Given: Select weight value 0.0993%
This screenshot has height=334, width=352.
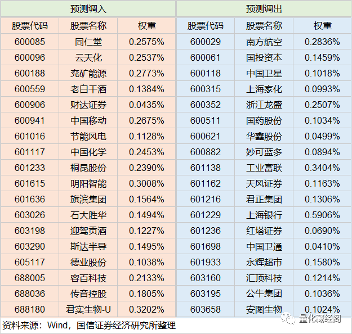Looking at the screenshot, I should (322, 89).
